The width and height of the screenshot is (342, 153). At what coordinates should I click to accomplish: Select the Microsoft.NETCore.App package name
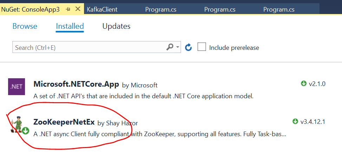click(76, 85)
